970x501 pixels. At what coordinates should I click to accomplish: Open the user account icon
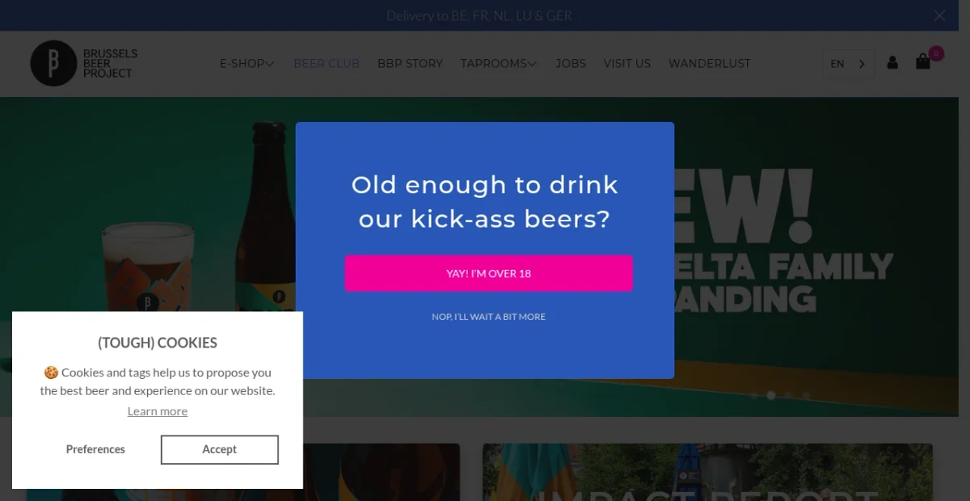pos(892,62)
